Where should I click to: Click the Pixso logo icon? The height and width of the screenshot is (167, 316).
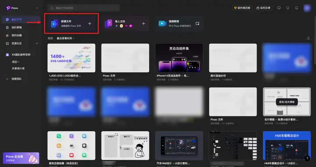point(8,8)
